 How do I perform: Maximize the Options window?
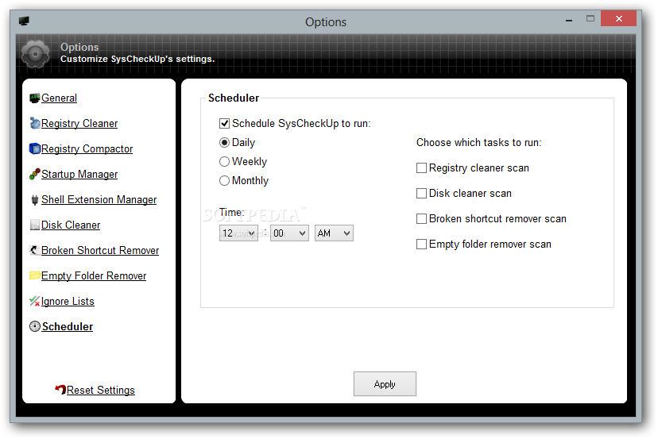click(590, 18)
